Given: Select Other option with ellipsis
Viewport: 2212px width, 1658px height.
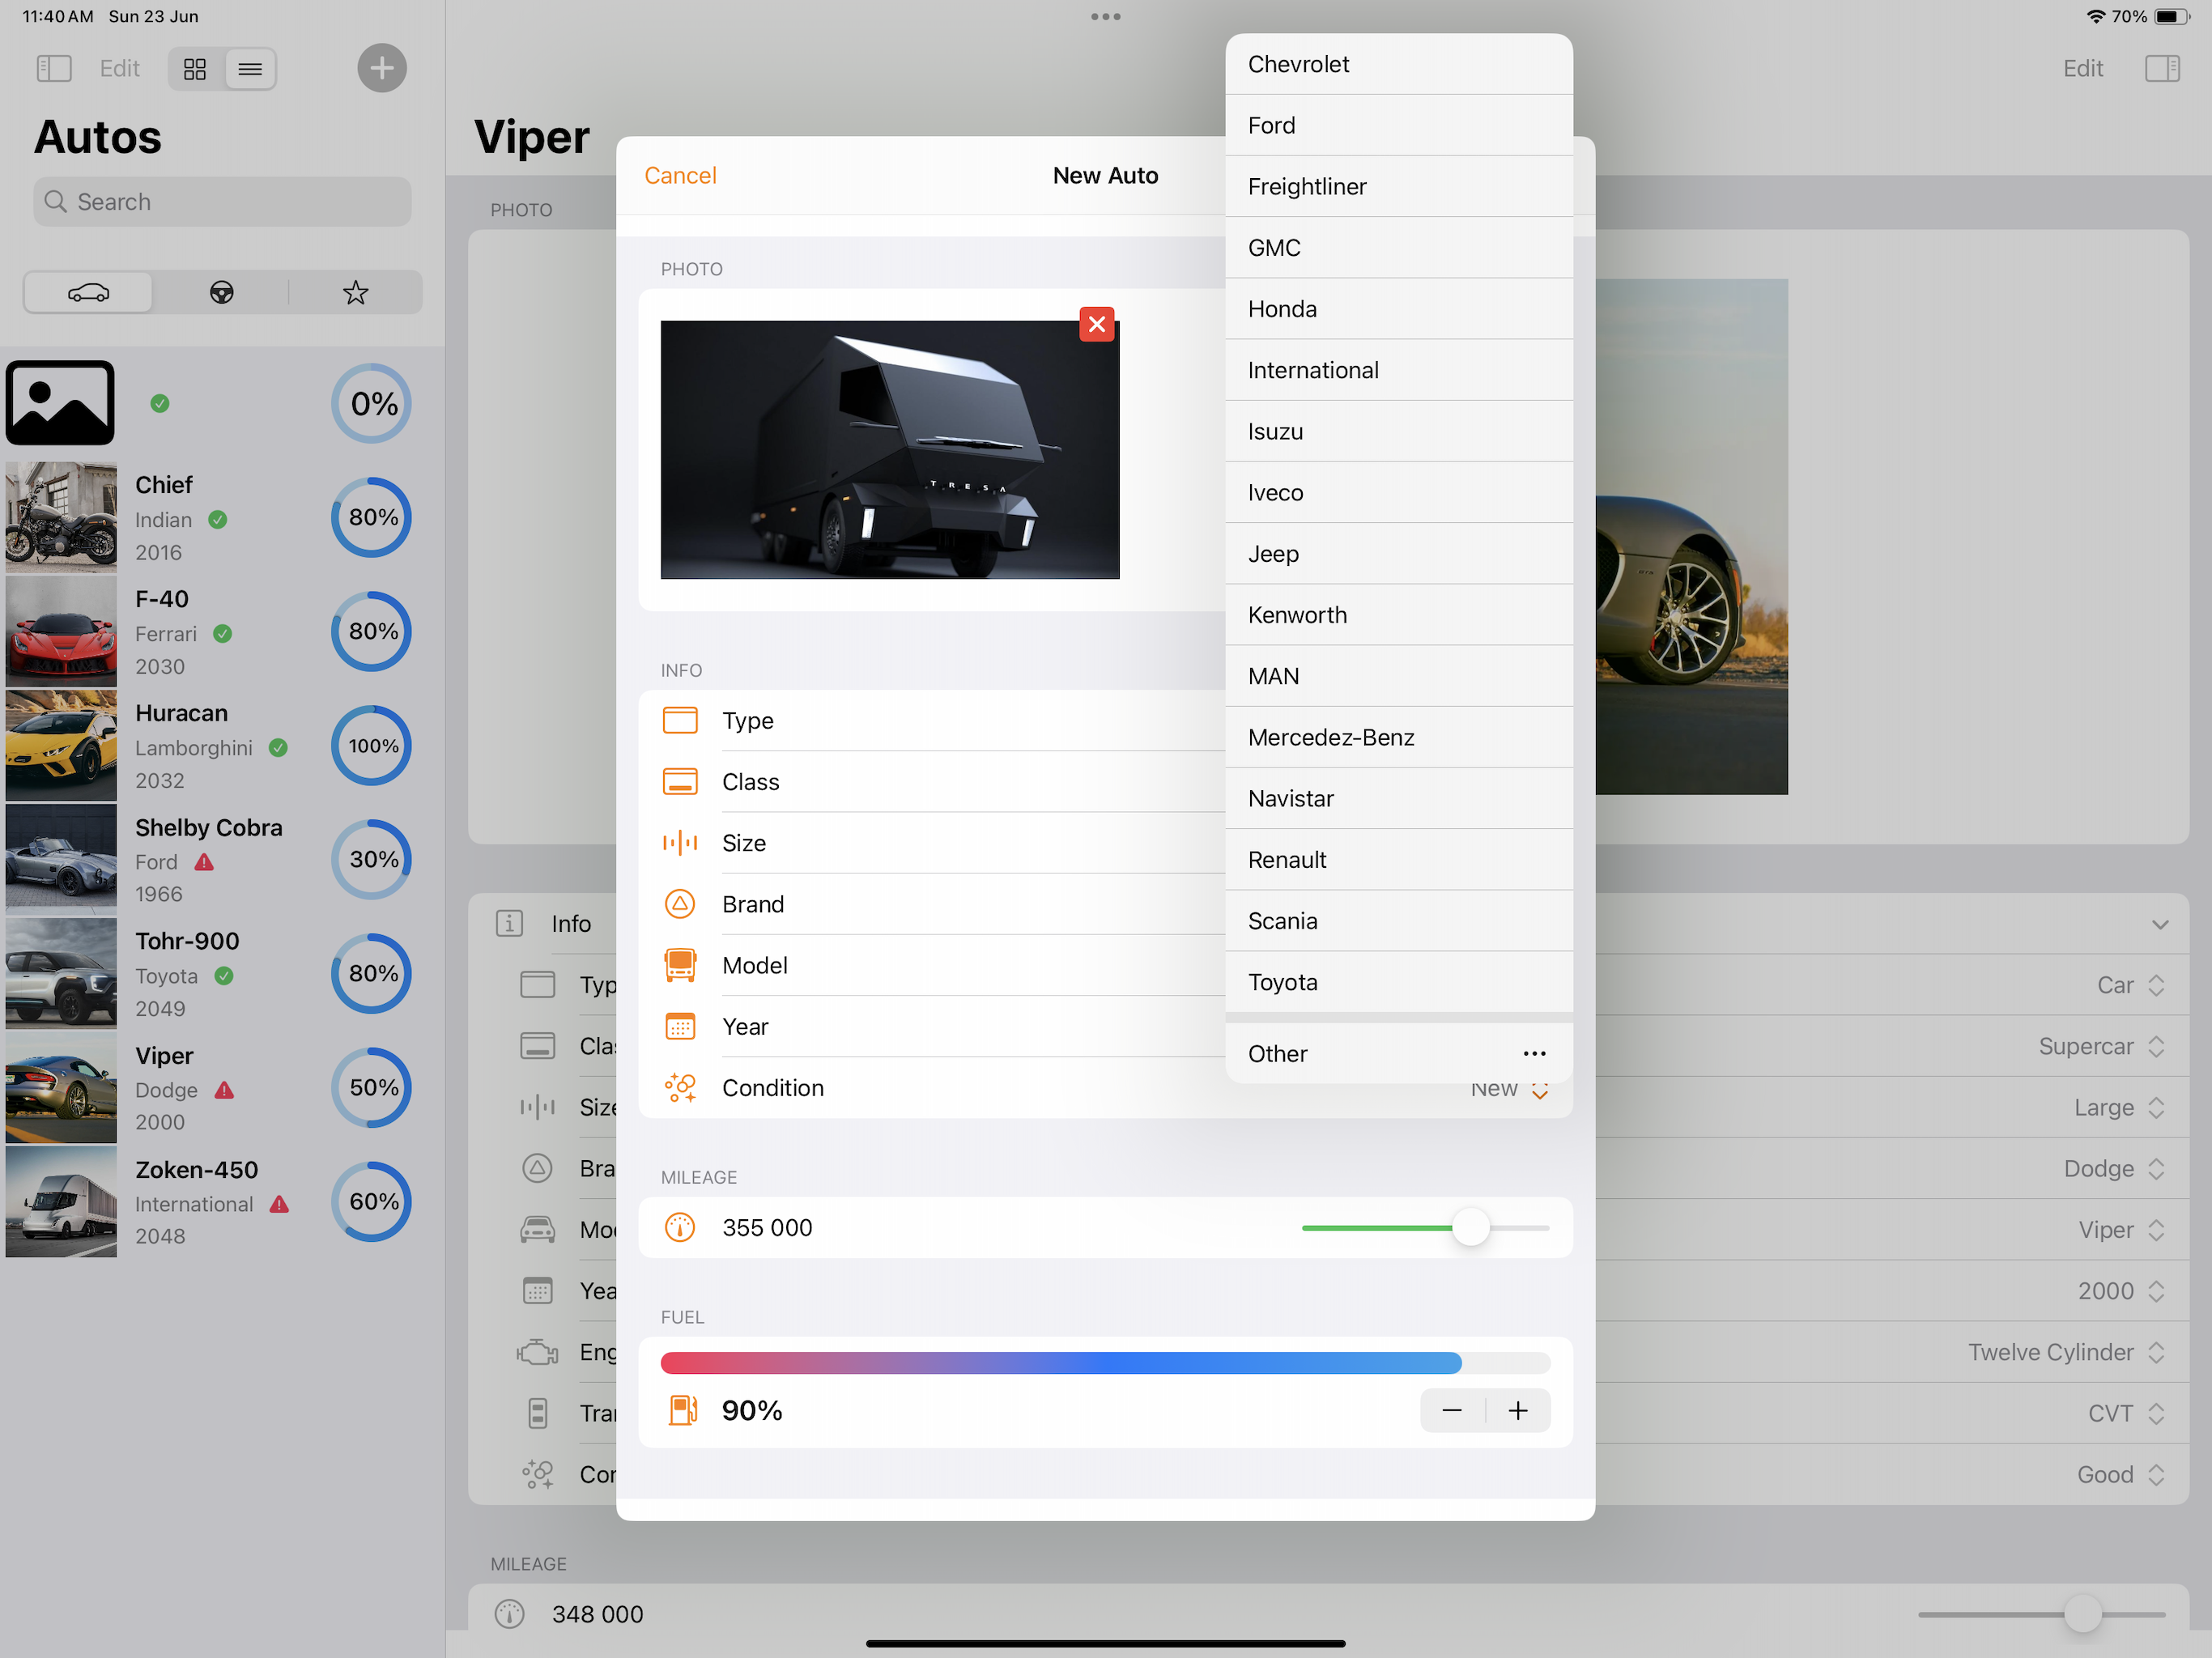Looking at the screenshot, I should [1399, 1053].
